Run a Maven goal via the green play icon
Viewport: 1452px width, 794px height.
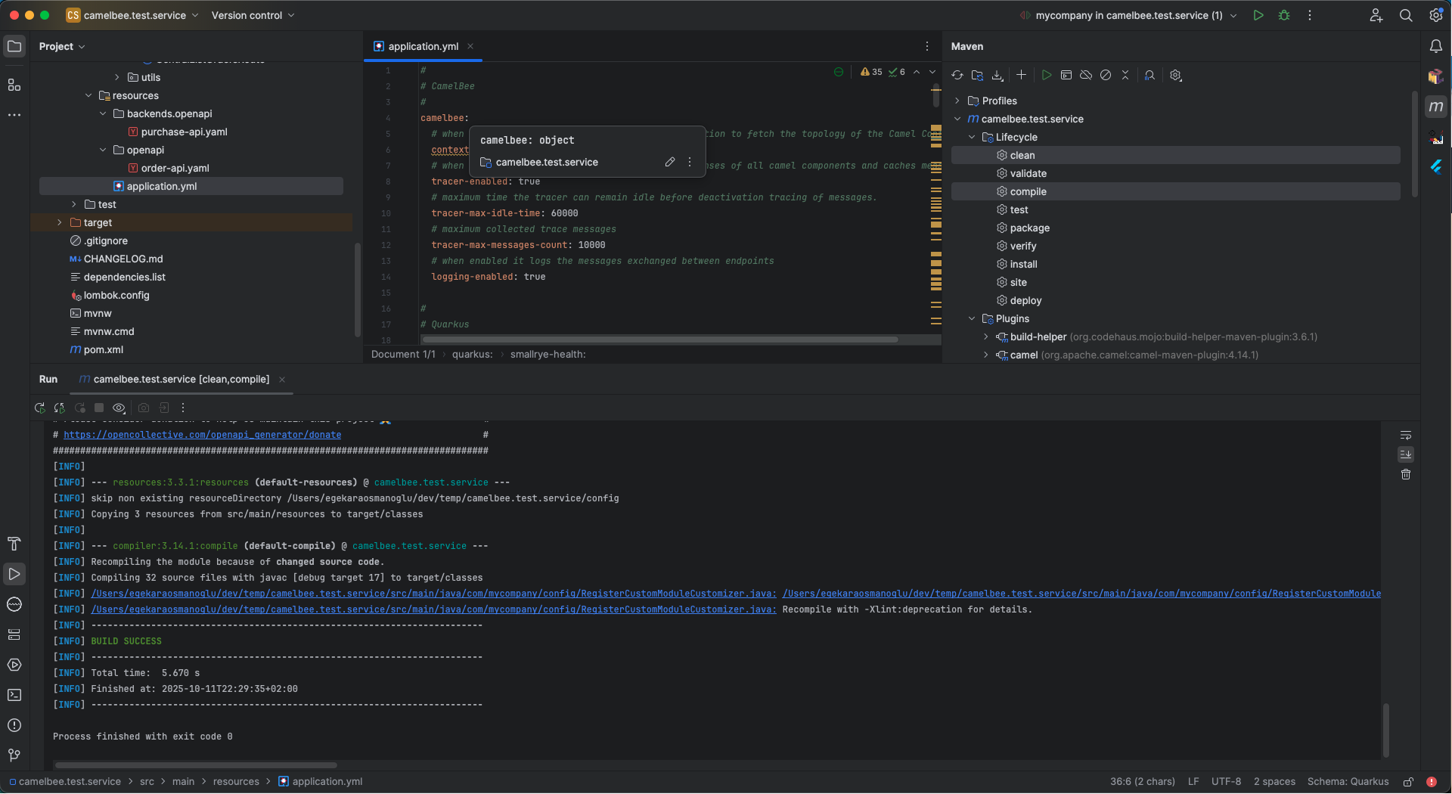tap(1047, 75)
